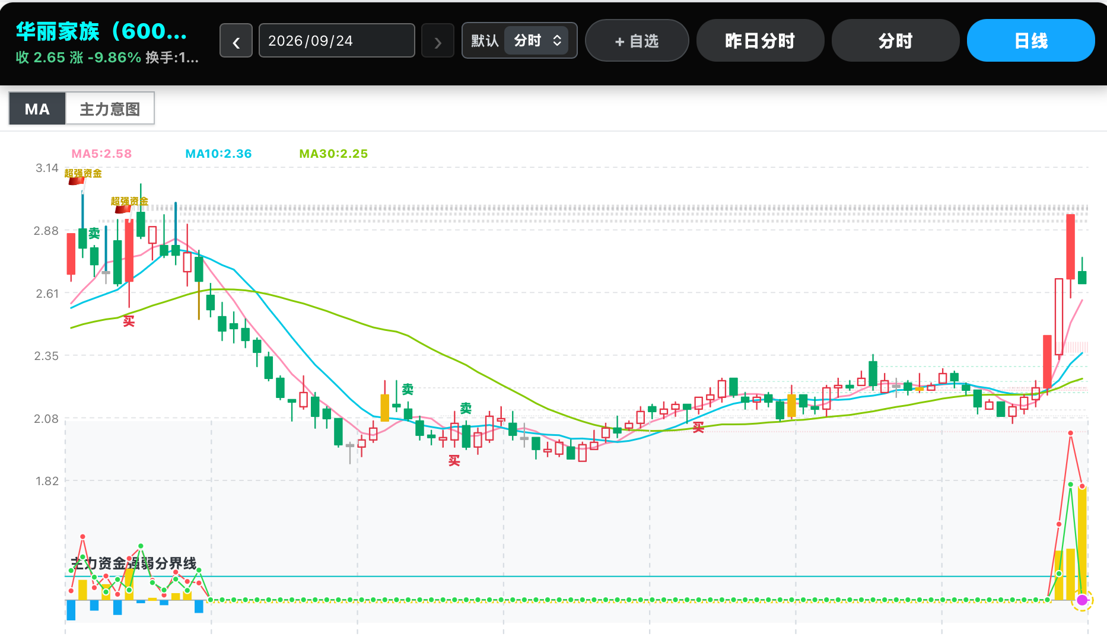
Task: Switch to the 分时 chart view
Action: pos(895,41)
